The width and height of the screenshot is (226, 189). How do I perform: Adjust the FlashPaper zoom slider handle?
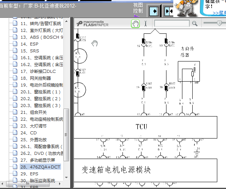coord(220,23)
